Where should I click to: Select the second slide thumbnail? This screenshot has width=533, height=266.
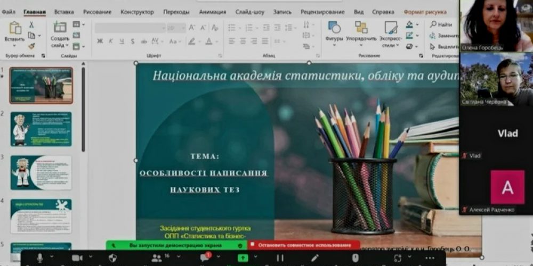tap(41, 129)
